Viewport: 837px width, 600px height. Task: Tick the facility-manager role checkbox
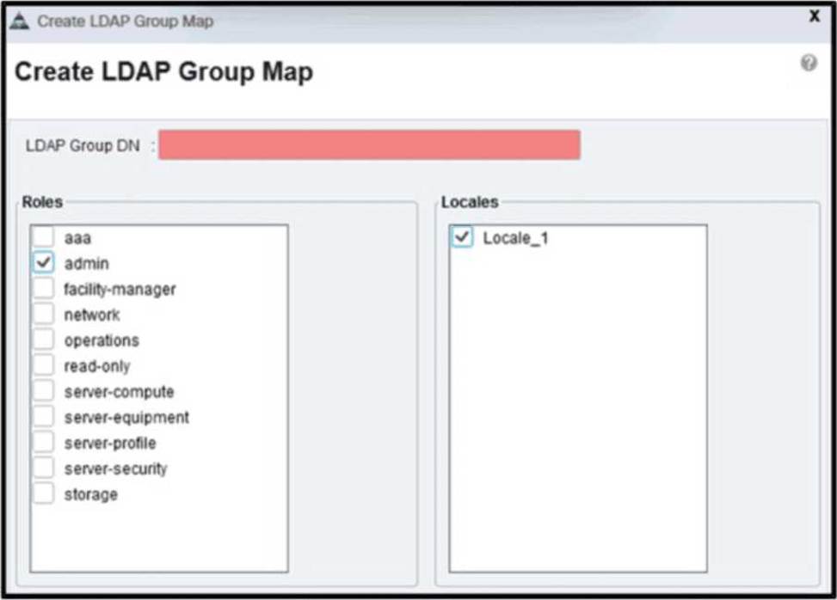(44, 289)
